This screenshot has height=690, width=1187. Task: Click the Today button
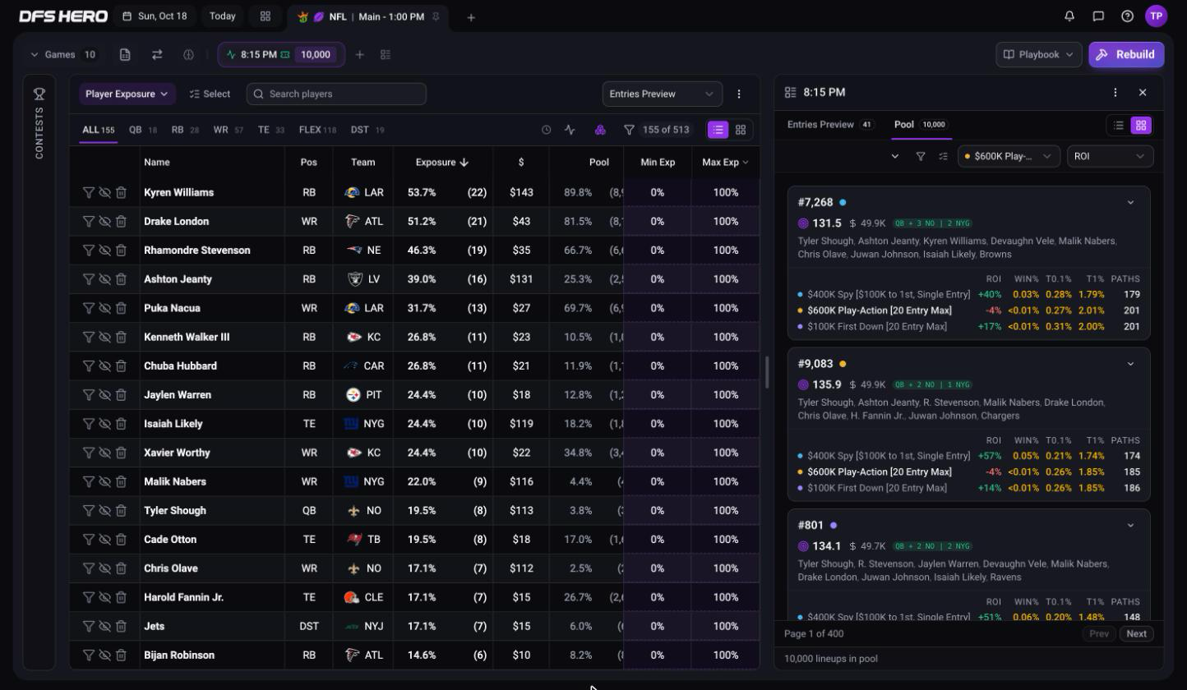(222, 16)
